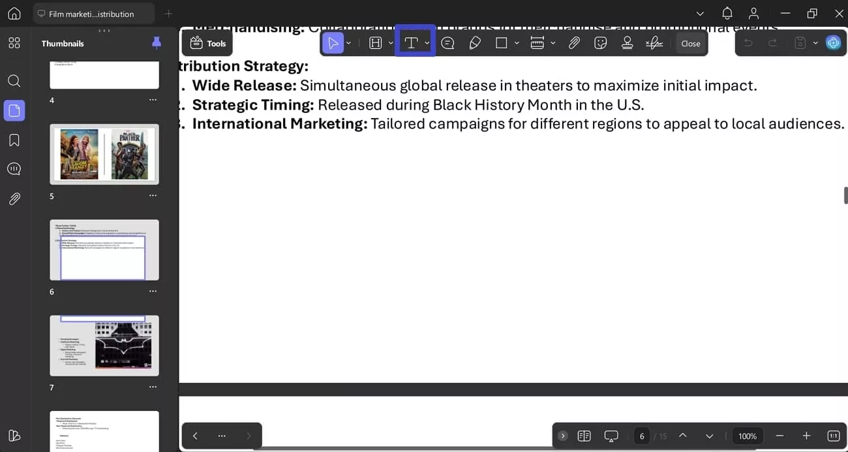Viewport: 848px width, 452px height.
Task: Open the Comments panel
Action: point(14,168)
